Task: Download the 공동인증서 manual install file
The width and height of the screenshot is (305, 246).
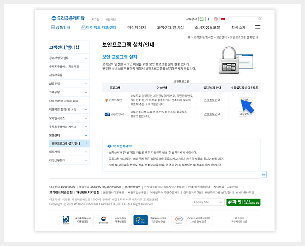Action: click(244, 114)
